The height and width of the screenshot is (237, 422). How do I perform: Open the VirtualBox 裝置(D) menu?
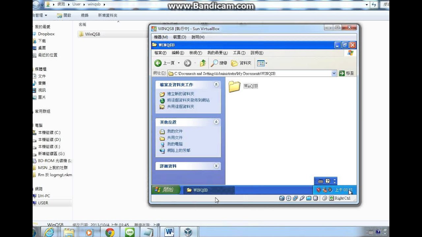point(180,37)
